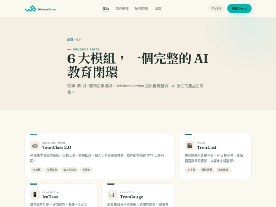Click the CORE LMS category label
Viewport: 276px width, 207px height.
(54, 143)
